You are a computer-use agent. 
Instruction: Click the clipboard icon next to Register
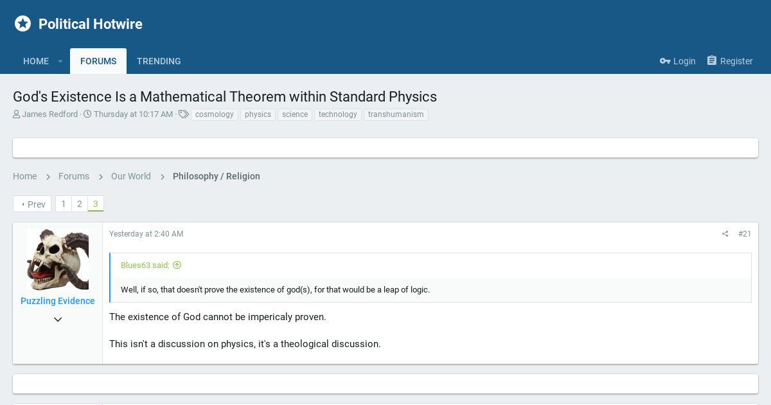tap(712, 60)
